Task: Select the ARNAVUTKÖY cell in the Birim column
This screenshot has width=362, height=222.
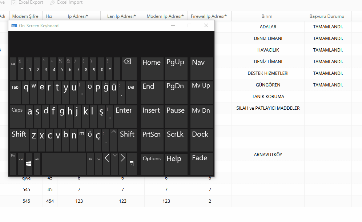Action: [x=267, y=154]
